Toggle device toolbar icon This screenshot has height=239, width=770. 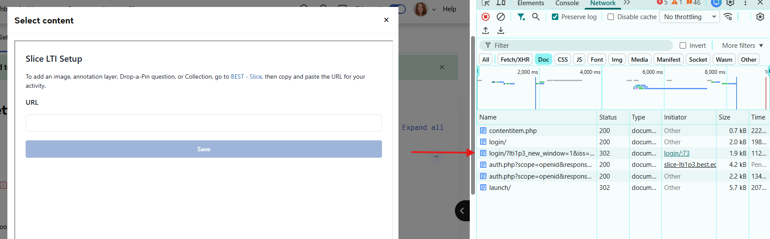coord(501,3)
